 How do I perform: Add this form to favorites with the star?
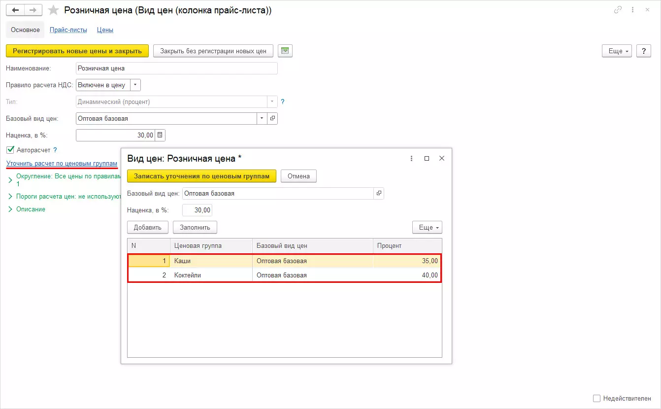[x=54, y=10]
